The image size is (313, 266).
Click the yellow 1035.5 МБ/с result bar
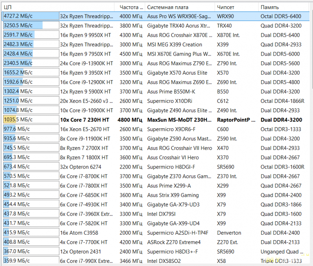click(31, 120)
